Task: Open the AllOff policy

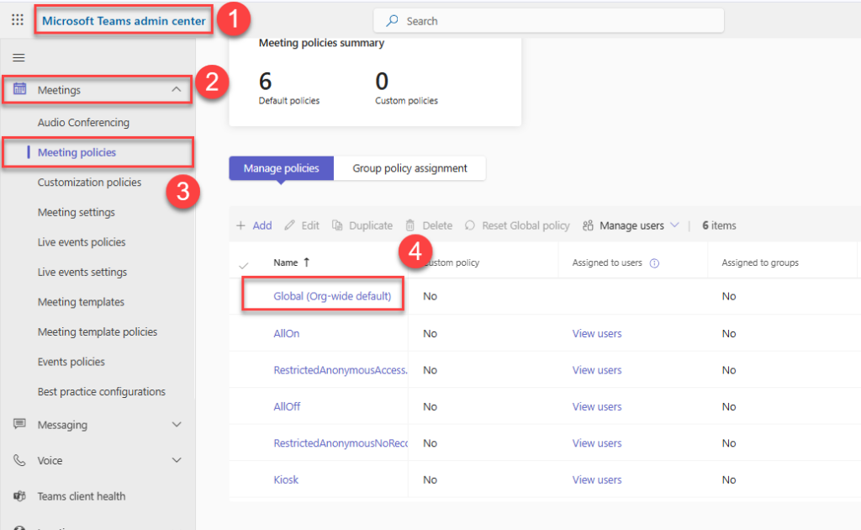Action: click(288, 406)
